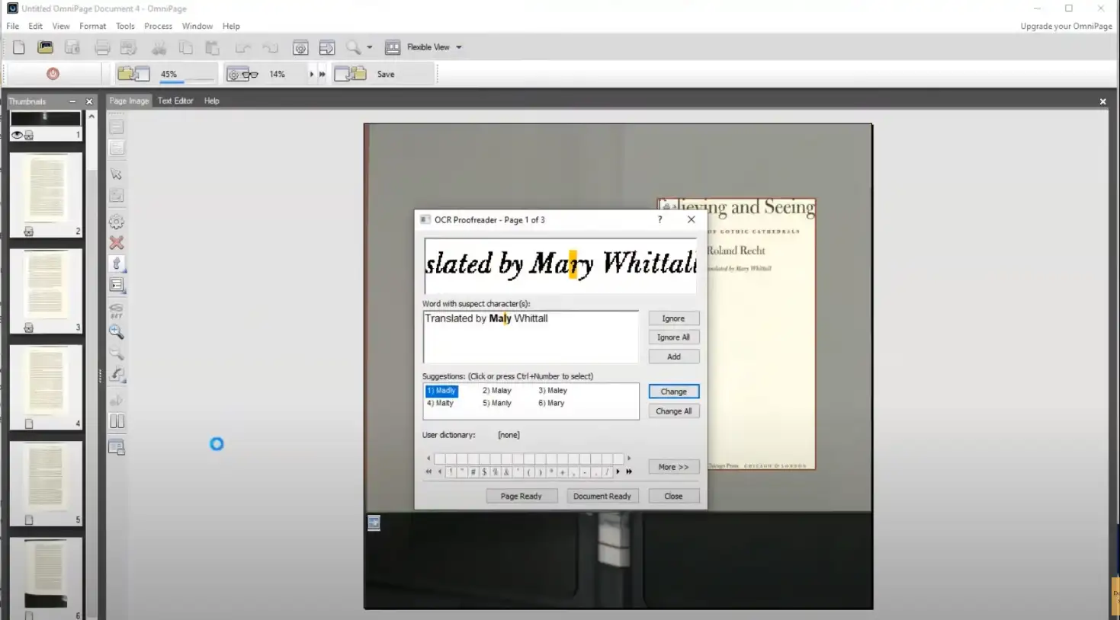The image size is (1120, 620).
Task: Select suggestion 6) Mary
Action: click(x=551, y=403)
